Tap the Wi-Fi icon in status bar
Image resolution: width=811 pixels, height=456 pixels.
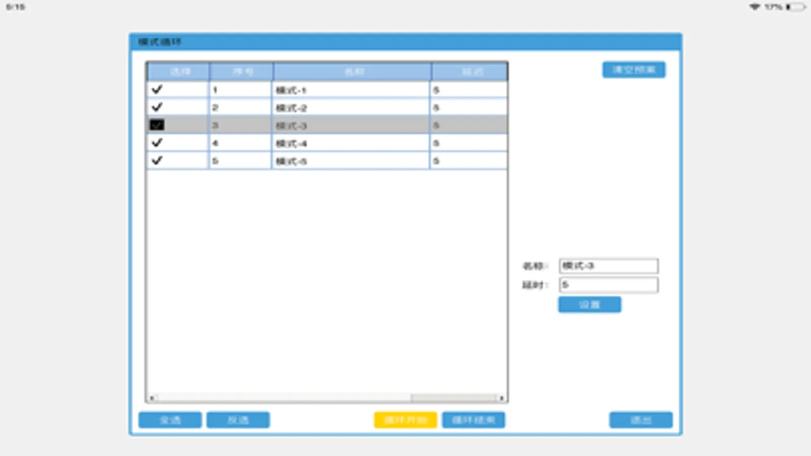(x=755, y=7)
